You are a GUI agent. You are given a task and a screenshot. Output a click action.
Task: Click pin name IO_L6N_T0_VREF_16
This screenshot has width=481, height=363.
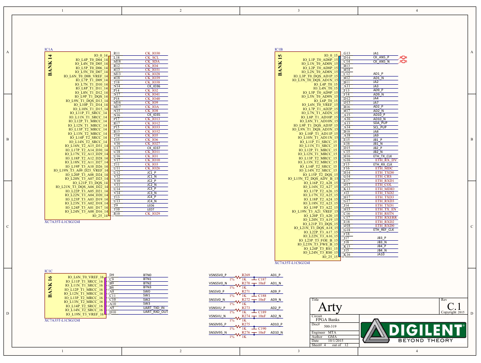click(86, 277)
